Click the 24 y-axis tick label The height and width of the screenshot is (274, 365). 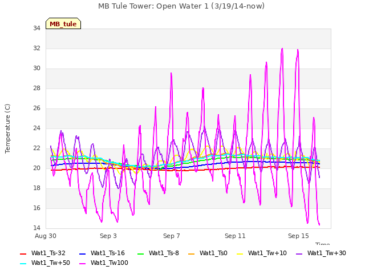click(x=36, y=128)
